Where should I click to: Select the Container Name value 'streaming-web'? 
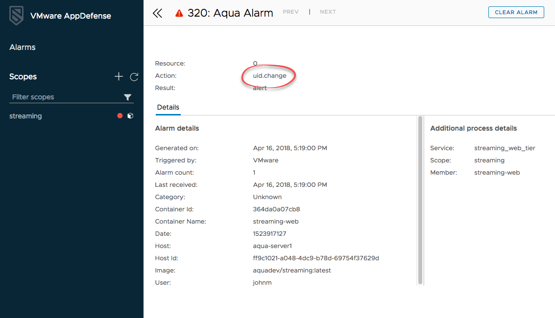276,222
